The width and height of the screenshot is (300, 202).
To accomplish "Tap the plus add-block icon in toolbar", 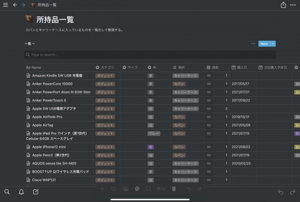I will pyautogui.click(x=102, y=188).
